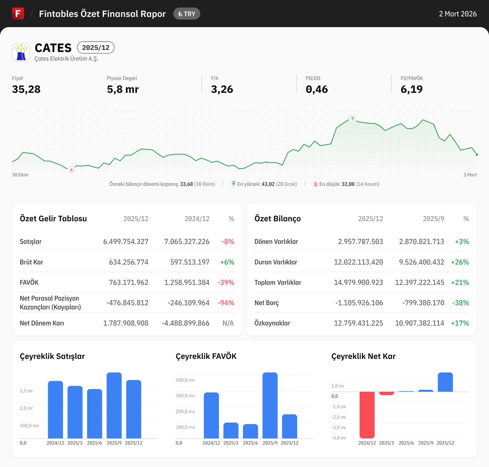Viewport: 489px width, 467px height.
Task: Click the 2025/6 bar in Çeyreklik Satışlar
Action: coord(95,414)
